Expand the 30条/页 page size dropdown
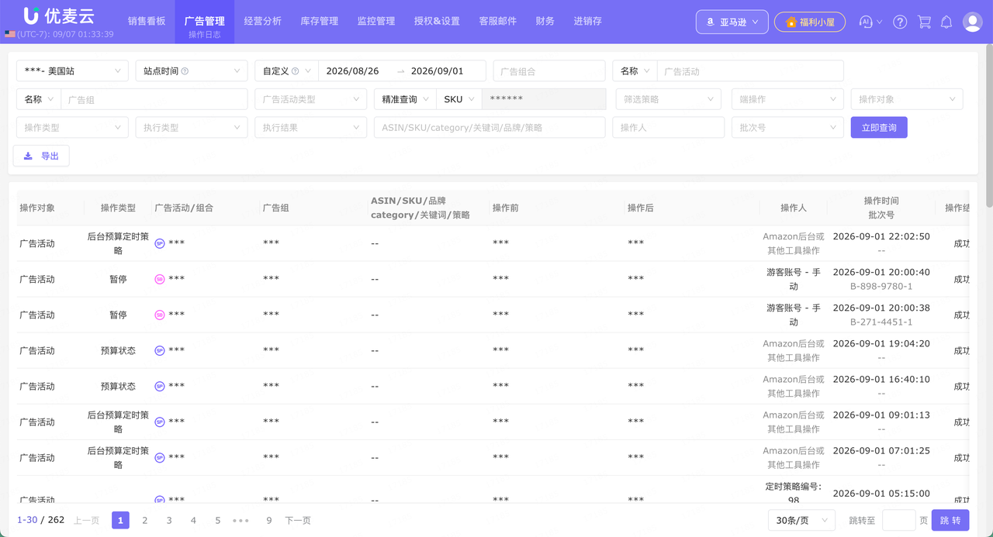The height and width of the screenshot is (537, 993). tap(801, 521)
